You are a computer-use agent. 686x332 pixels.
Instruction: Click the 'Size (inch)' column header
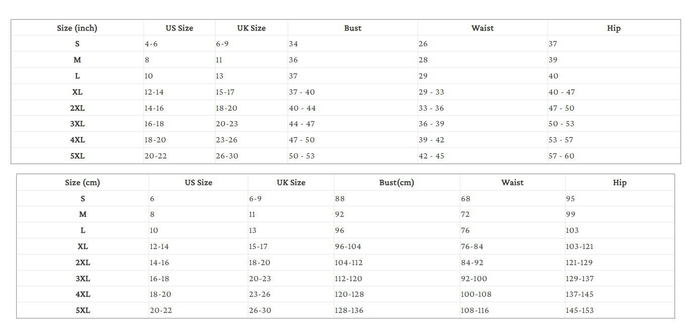[77, 28]
